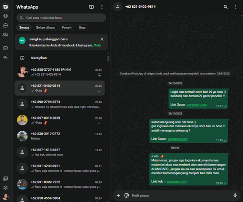Open the Channels icon in sidebar
Viewport: 243px width, 202px height.
tap(5, 25)
